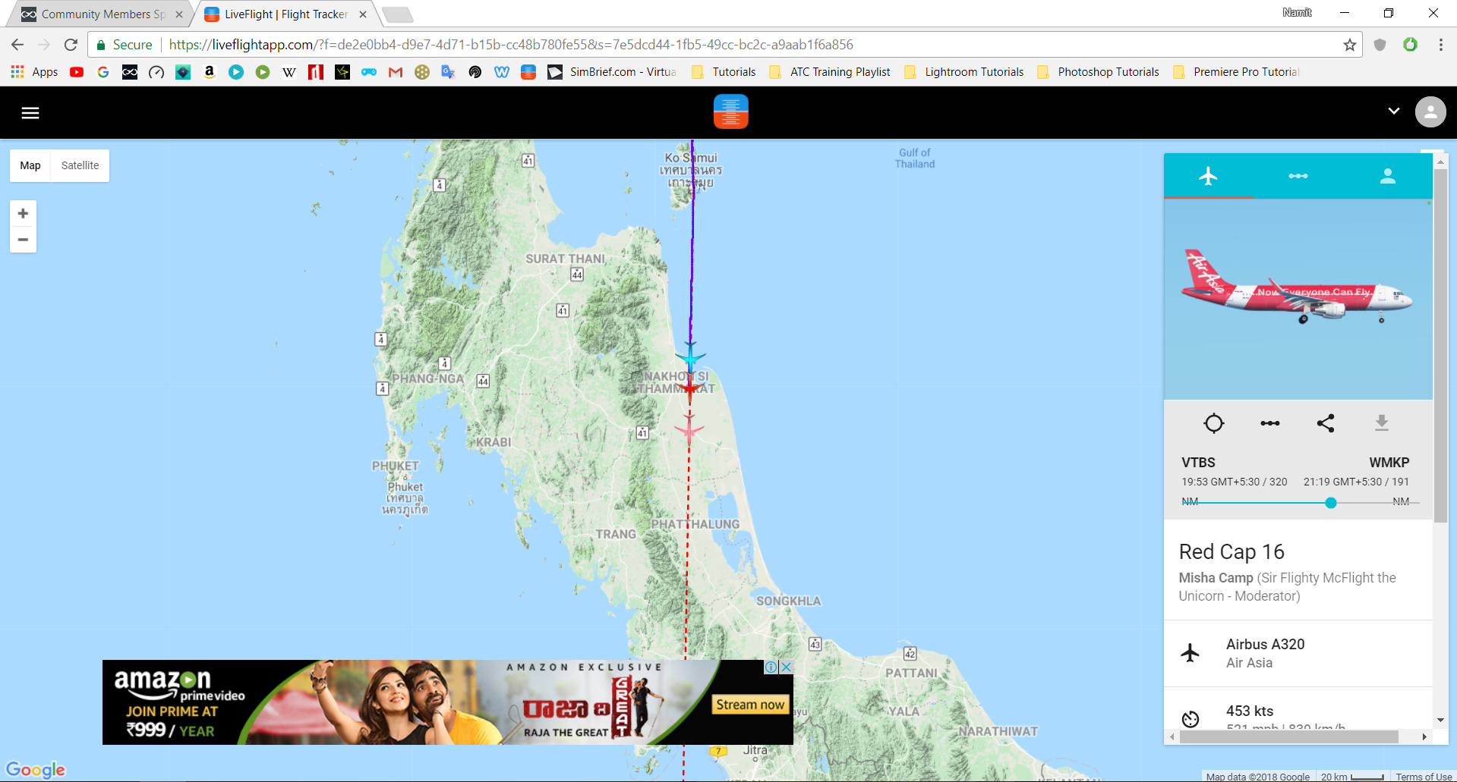Zoom out on the map
Image resolution: width=1457 pixels, height=782 pixels.
coord(23,240)
